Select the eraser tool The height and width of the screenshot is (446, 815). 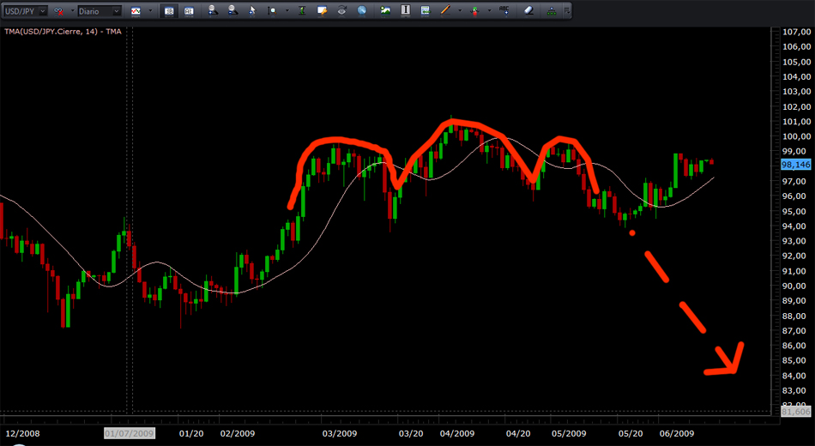click(528, 12)
